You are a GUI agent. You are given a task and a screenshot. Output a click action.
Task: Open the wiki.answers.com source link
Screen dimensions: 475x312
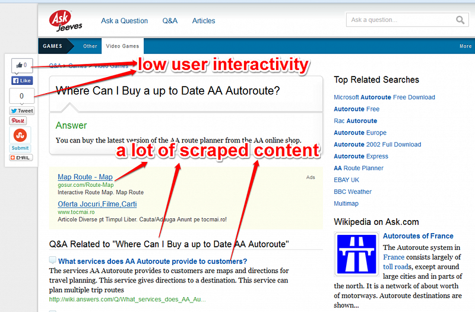click(127, 300)
